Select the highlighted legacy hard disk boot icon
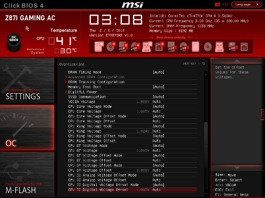This screenshot has width=265, height=198. (196, 47)
